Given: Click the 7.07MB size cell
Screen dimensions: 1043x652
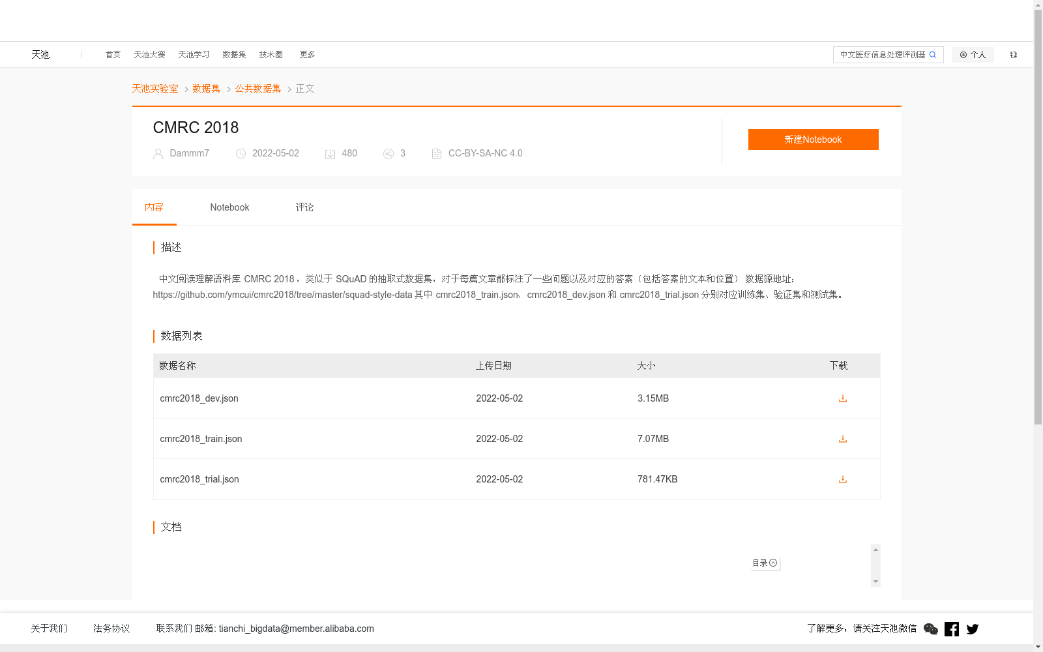Looking at the screenshot, I should coord(653,439).
